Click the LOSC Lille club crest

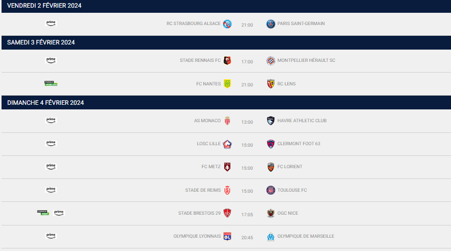227,144
